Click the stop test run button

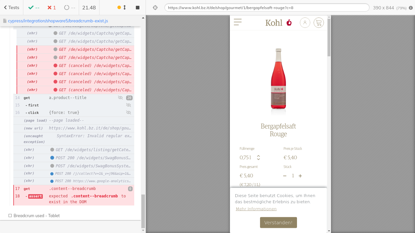(x=137, y=7)
